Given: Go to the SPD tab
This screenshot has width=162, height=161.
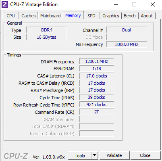Looking at the screenshot, I should tap(91, 16).
